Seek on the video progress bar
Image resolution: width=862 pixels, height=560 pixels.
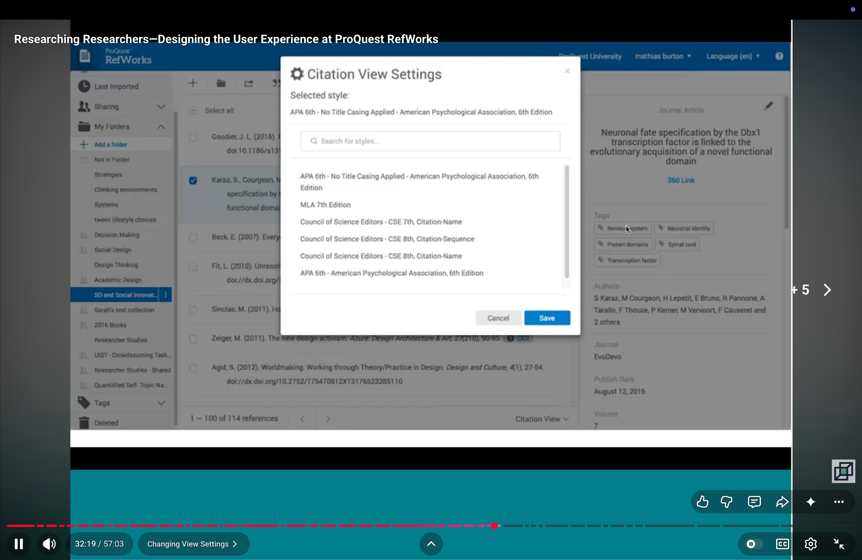(x=431, y=525)
